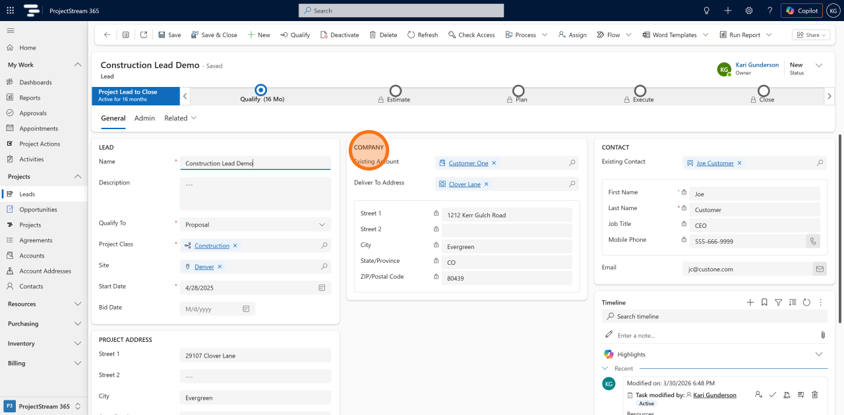Select the Estimate stage in process bar
Image resolution: width=844 pixels, height=415 pixels.
pos(395,94)
